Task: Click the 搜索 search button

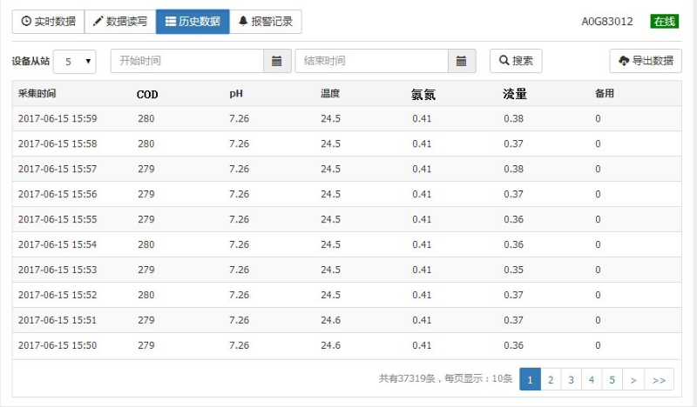Action: pos(516,61)
